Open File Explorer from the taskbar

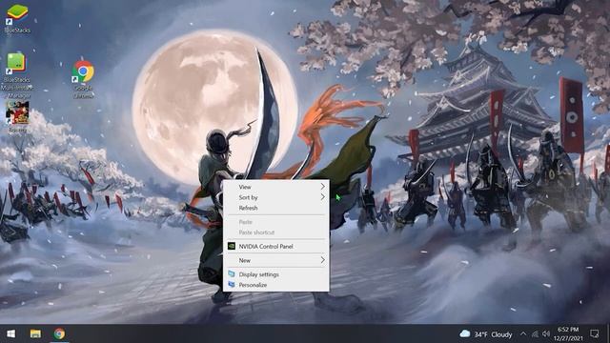tap(35, 333)
